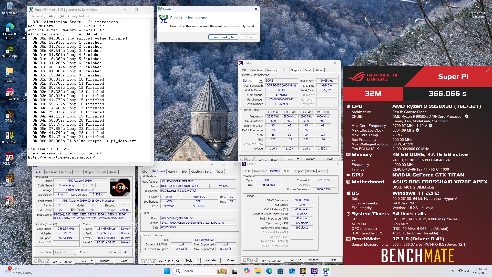Open the About...(A) menu in Super PI
Screen dimensions: 492x277
click(56, 16)
